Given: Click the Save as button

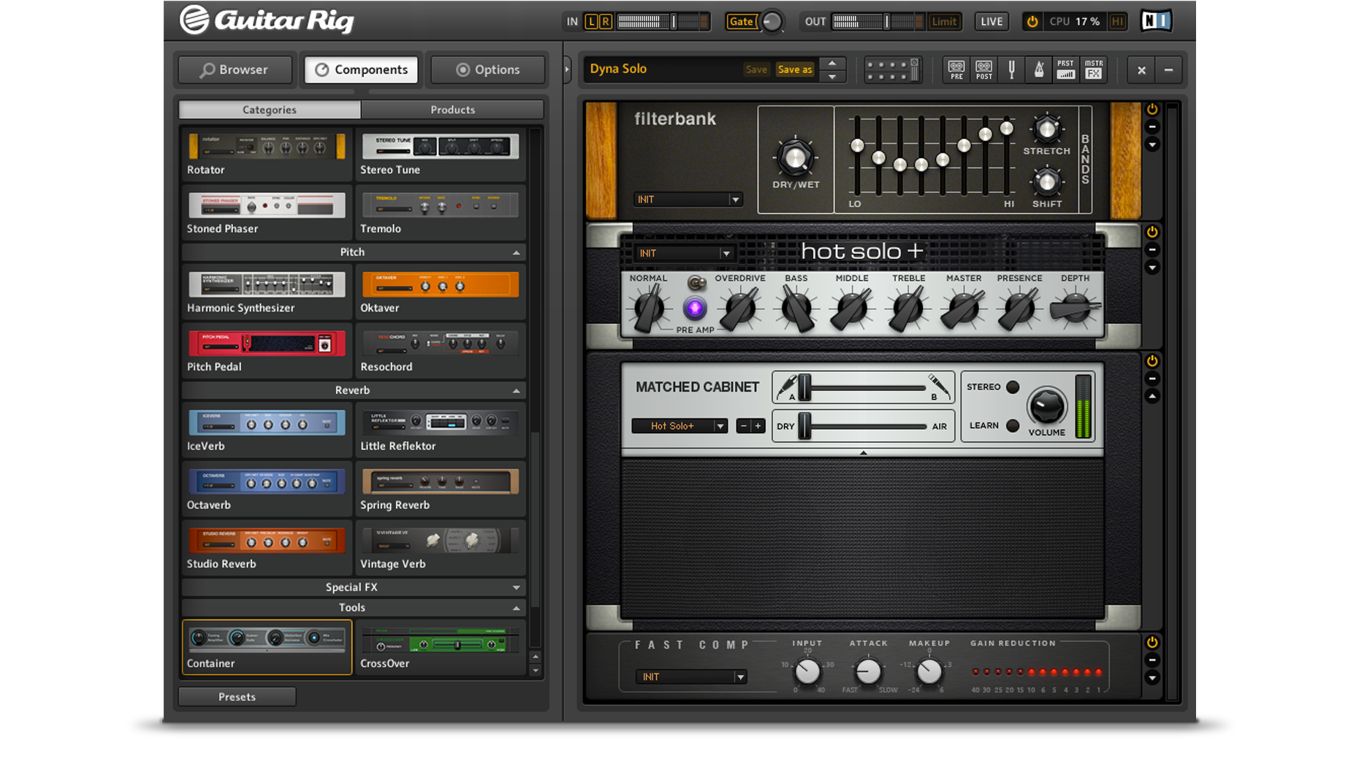Looking at the screenshot, I should [x=794, y=69].
